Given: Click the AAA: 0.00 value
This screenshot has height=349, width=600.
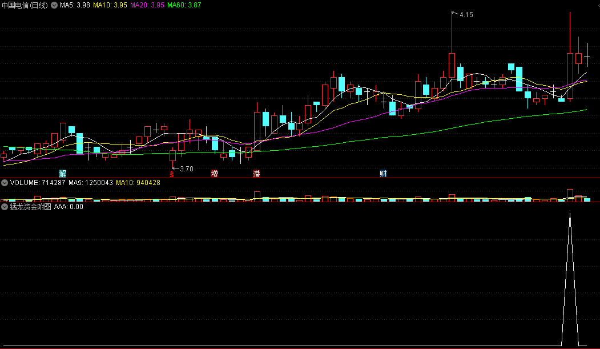Looking at the screenshot, I should [69, 207].
